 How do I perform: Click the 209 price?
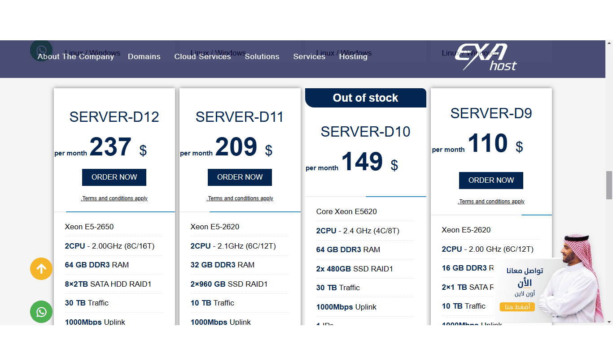click(236, 147)
